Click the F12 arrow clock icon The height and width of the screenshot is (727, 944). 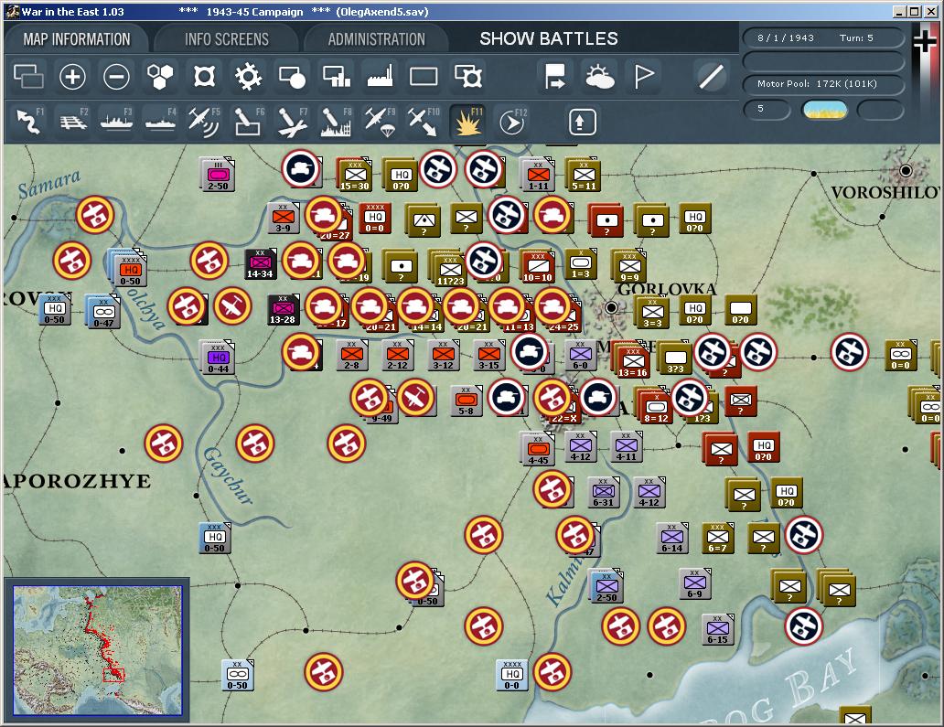click(x=512, y=122)
